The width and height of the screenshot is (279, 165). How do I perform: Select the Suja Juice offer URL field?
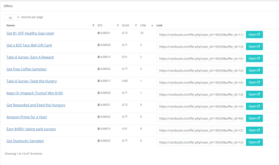click(x=201, y=35)
